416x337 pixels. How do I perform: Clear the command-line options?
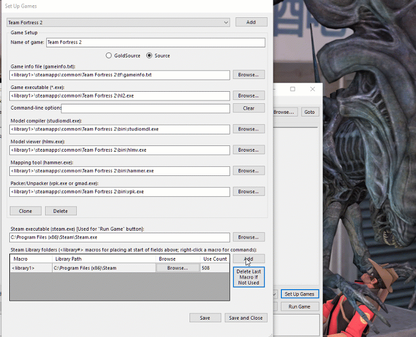pyautogui.click(x=248, y=108)
